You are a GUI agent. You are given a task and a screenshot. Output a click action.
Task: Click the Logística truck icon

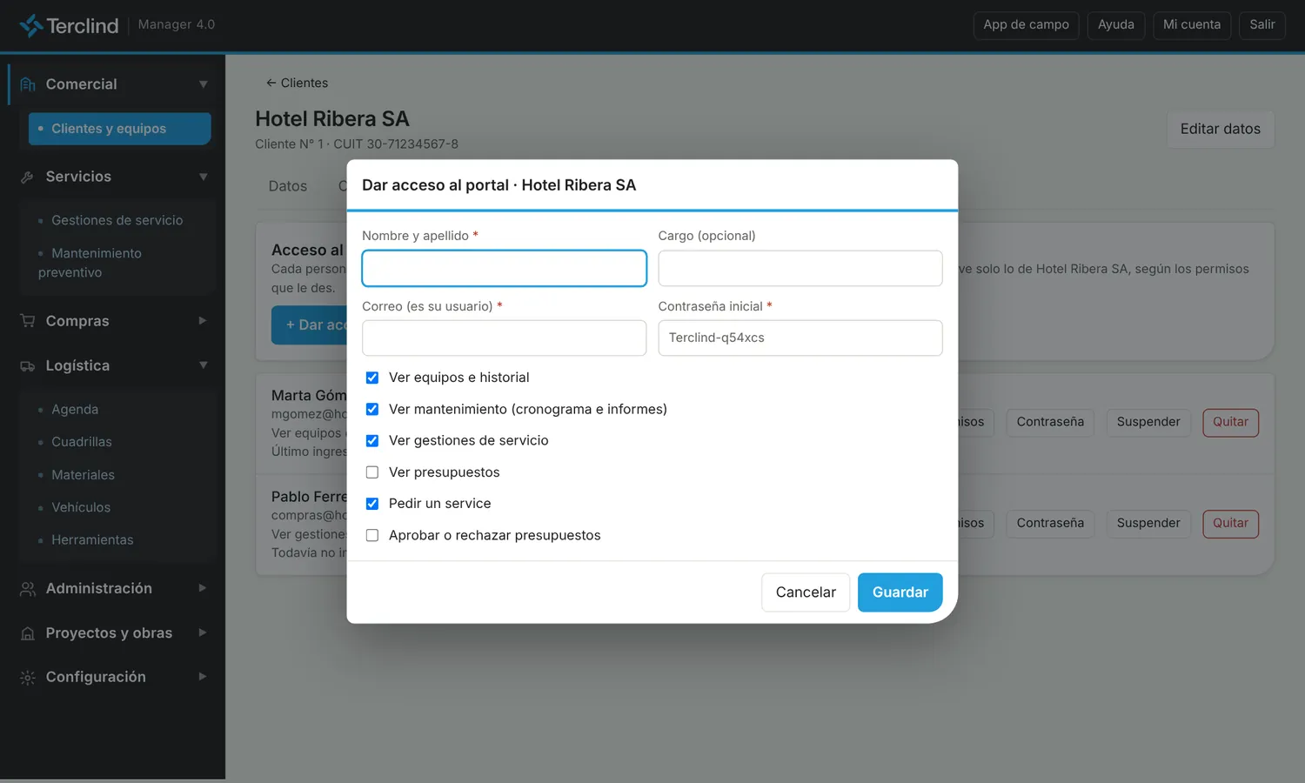tap(28, 366)
